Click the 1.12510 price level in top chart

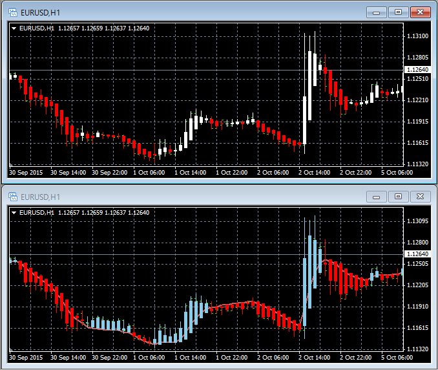click(x=417, y=78)
